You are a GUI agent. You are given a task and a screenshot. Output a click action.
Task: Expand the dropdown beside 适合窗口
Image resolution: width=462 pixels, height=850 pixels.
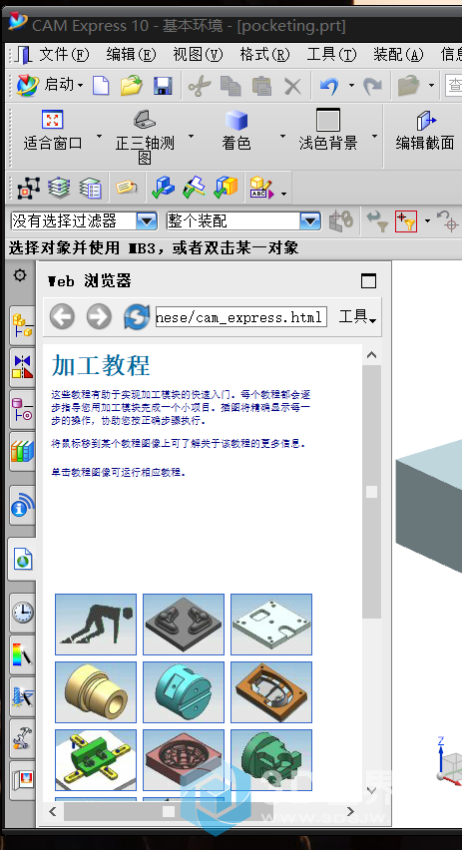(99, 136)
